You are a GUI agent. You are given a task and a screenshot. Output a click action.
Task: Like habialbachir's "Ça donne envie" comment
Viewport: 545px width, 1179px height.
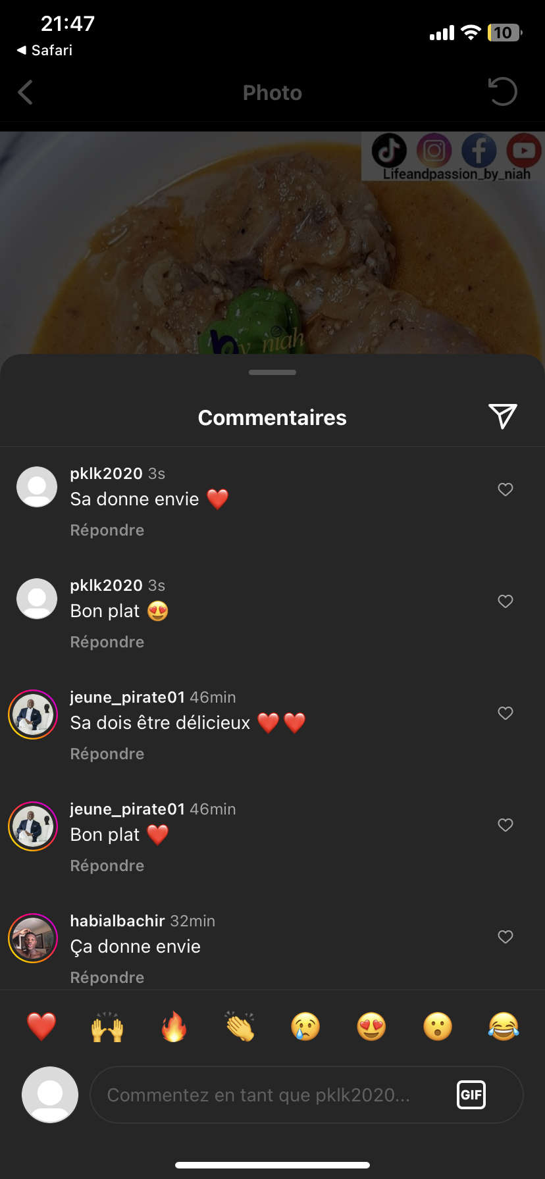click(506, 937)
